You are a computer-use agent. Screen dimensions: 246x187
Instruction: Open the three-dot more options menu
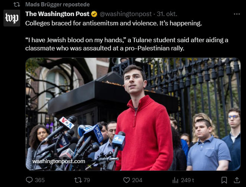[237, 14]
